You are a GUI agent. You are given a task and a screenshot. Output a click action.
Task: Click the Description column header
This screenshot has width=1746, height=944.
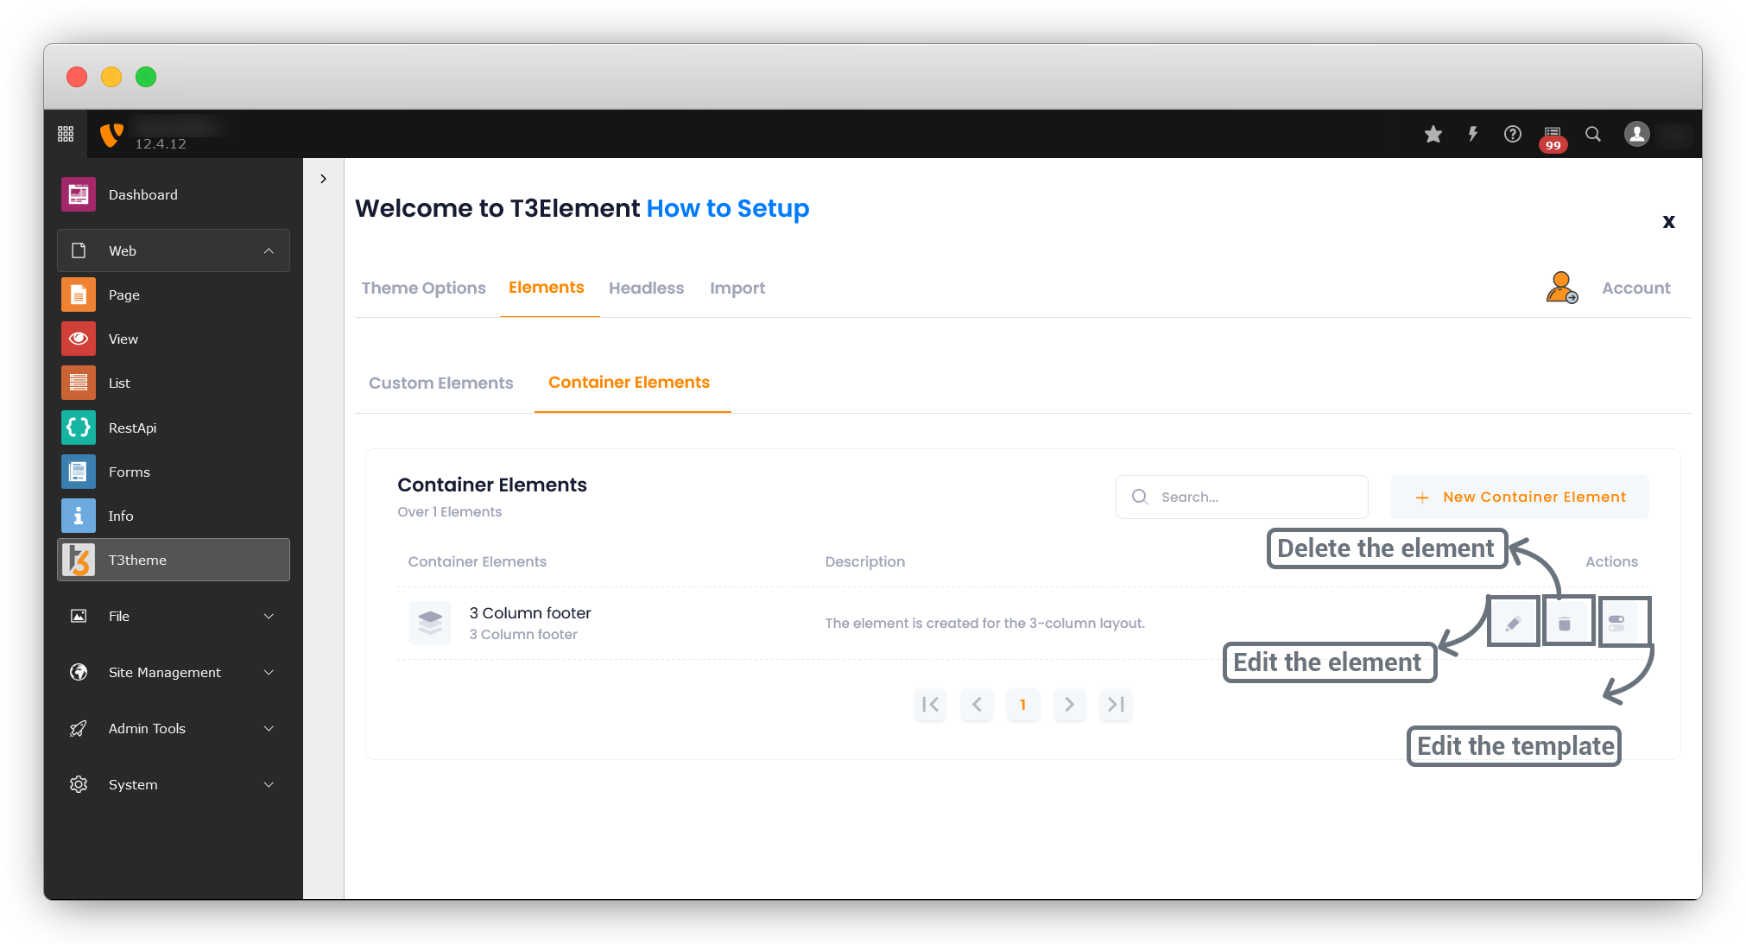click(865, 562)
